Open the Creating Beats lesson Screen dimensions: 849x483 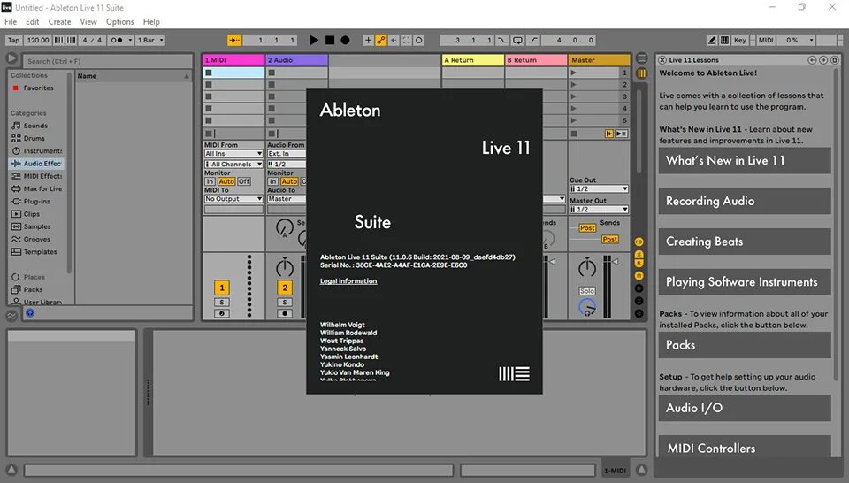click(745, 241)
